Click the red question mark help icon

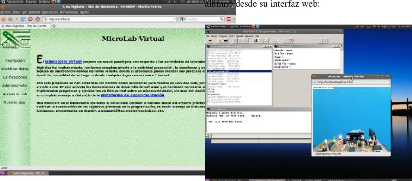[x=291, y=41]
